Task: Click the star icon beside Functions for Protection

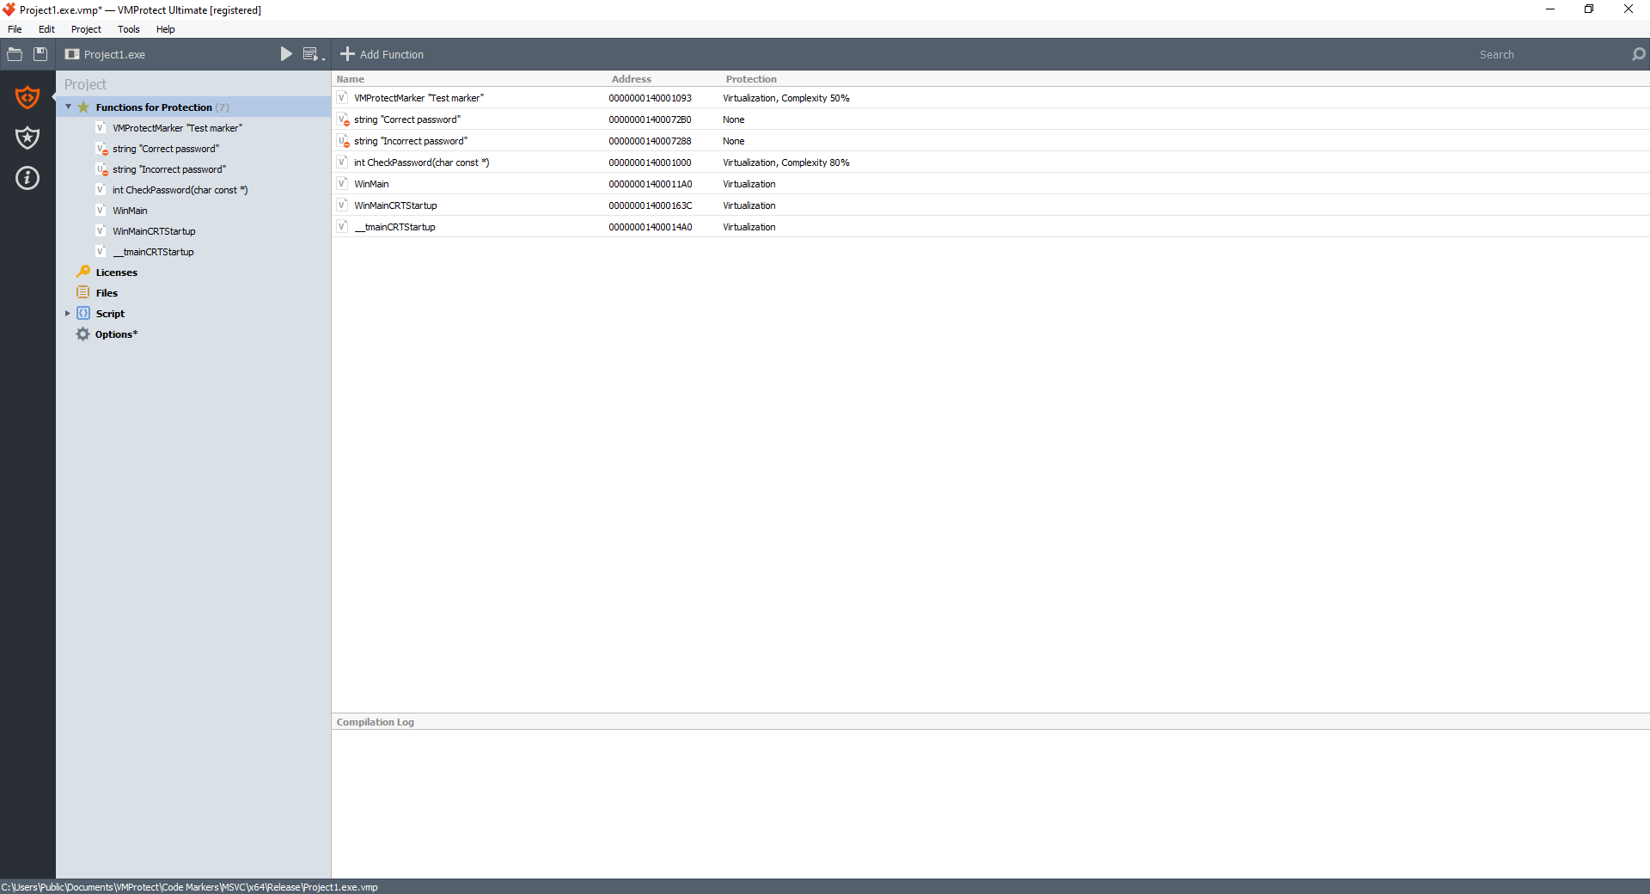Action: click(x=83, y=107)
